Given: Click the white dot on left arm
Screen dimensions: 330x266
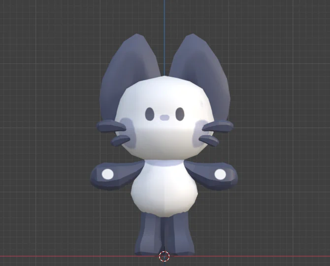Looking at the screenshot, I should (108, 174).
